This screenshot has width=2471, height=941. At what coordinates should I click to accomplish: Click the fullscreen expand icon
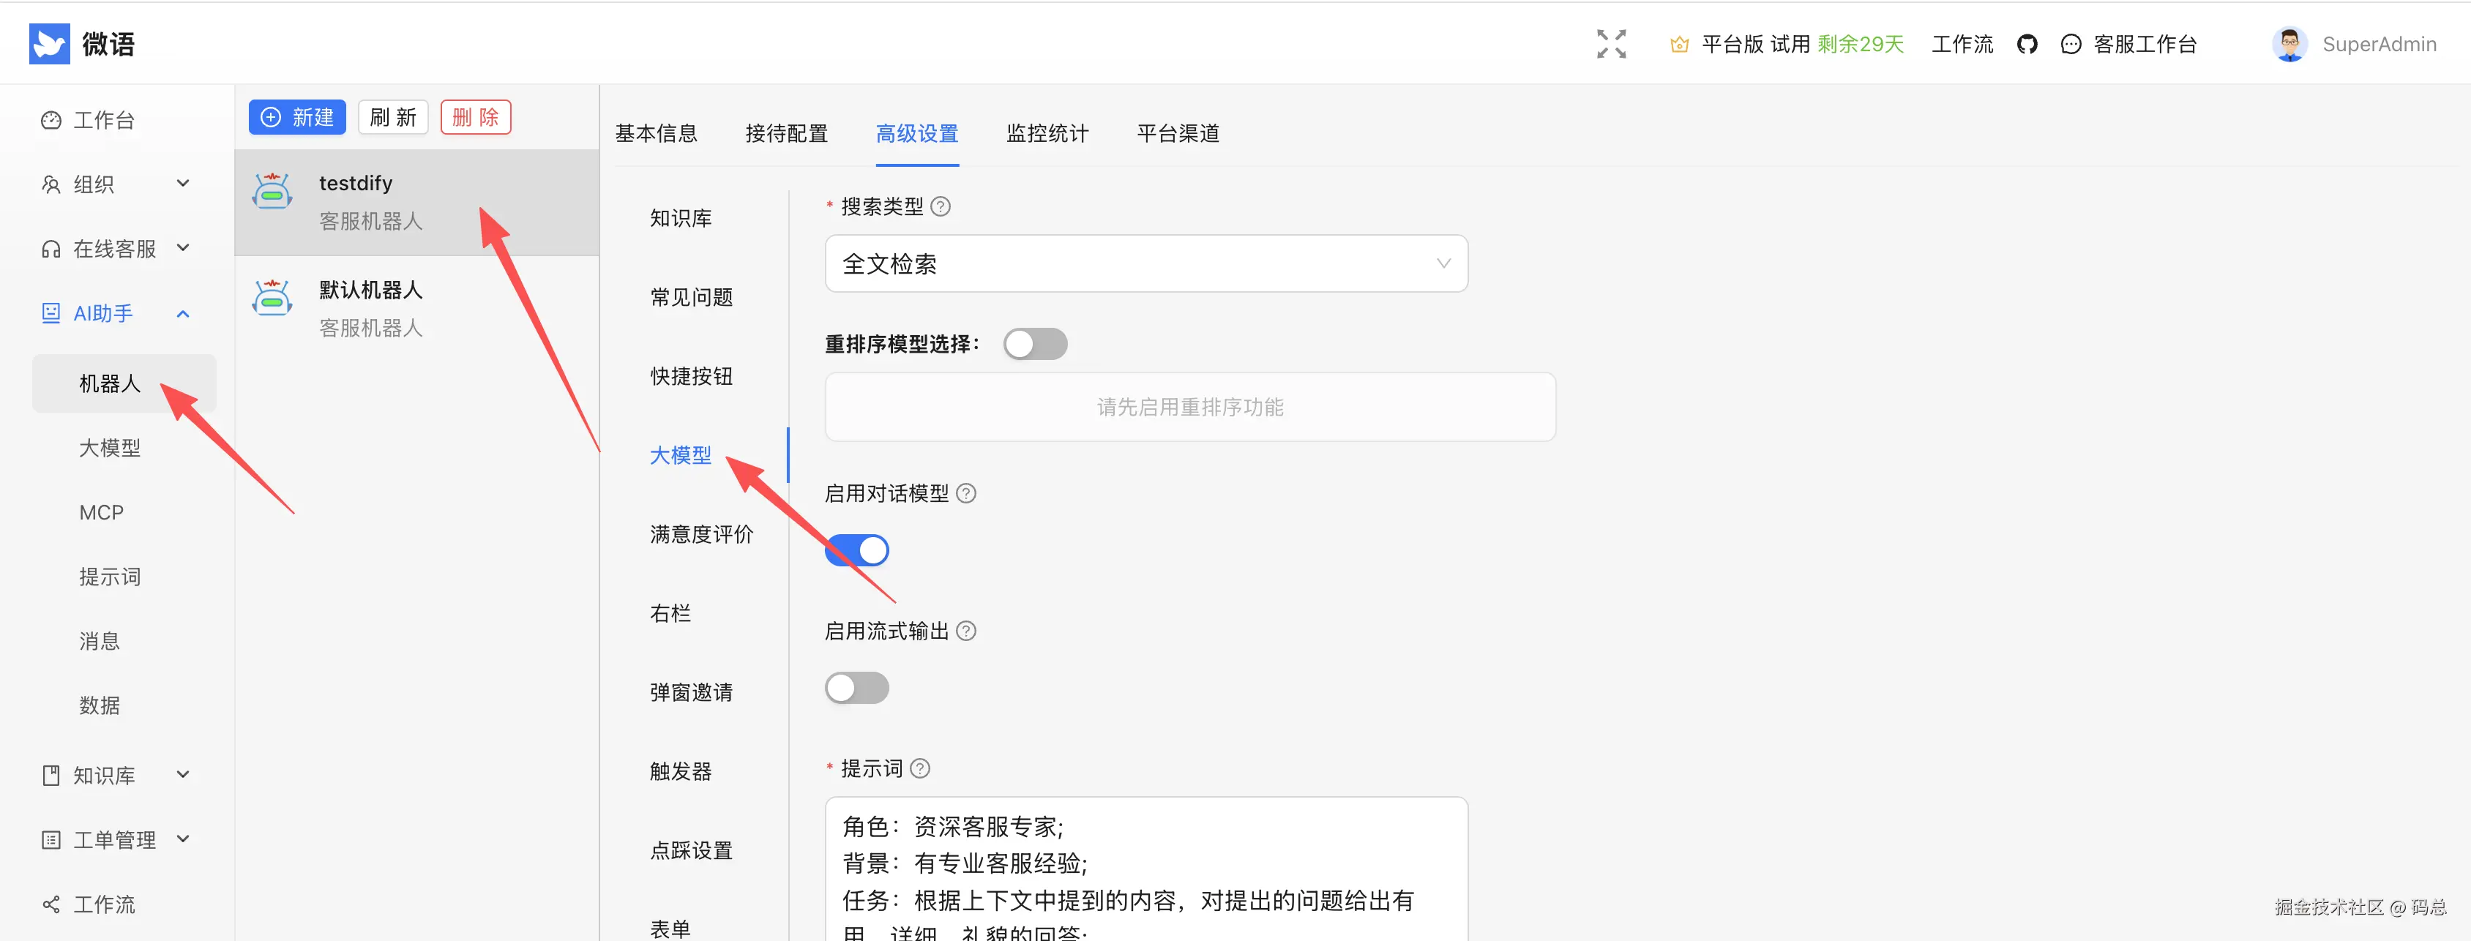(x=1610, y=44)
